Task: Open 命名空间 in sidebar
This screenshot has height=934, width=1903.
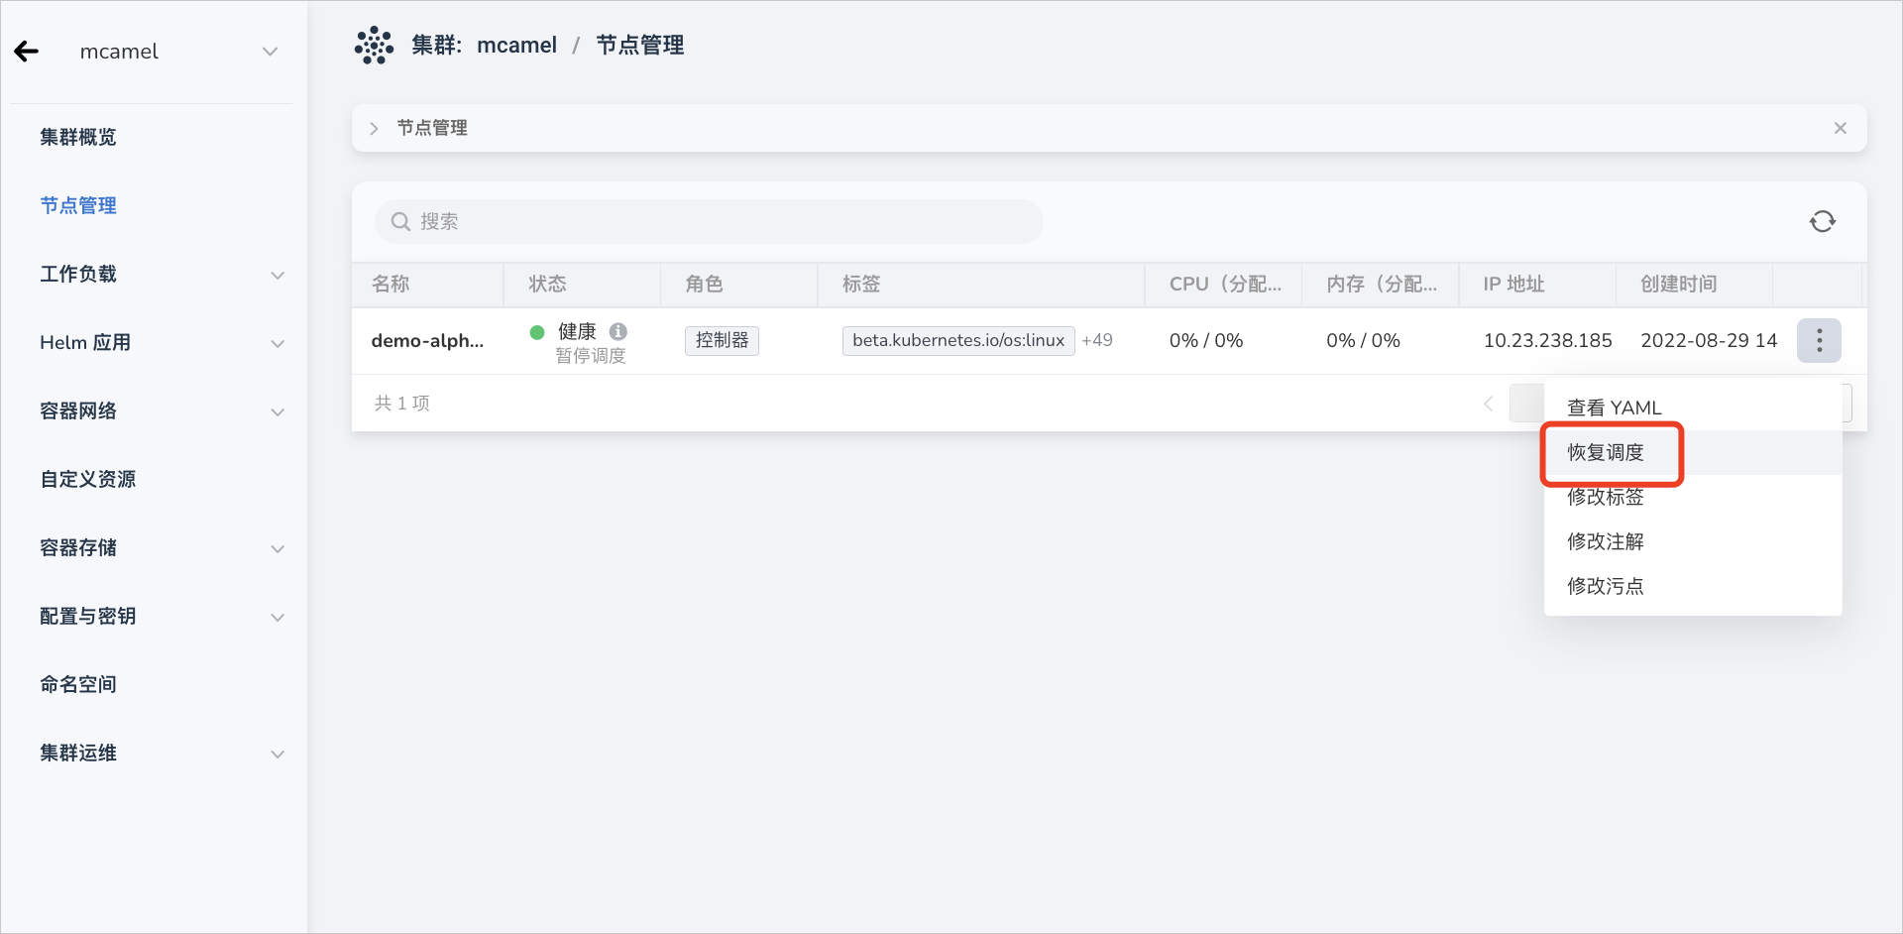Action: point(78,684)
